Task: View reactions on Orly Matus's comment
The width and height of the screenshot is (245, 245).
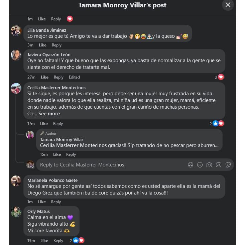Action: [78, 241]
